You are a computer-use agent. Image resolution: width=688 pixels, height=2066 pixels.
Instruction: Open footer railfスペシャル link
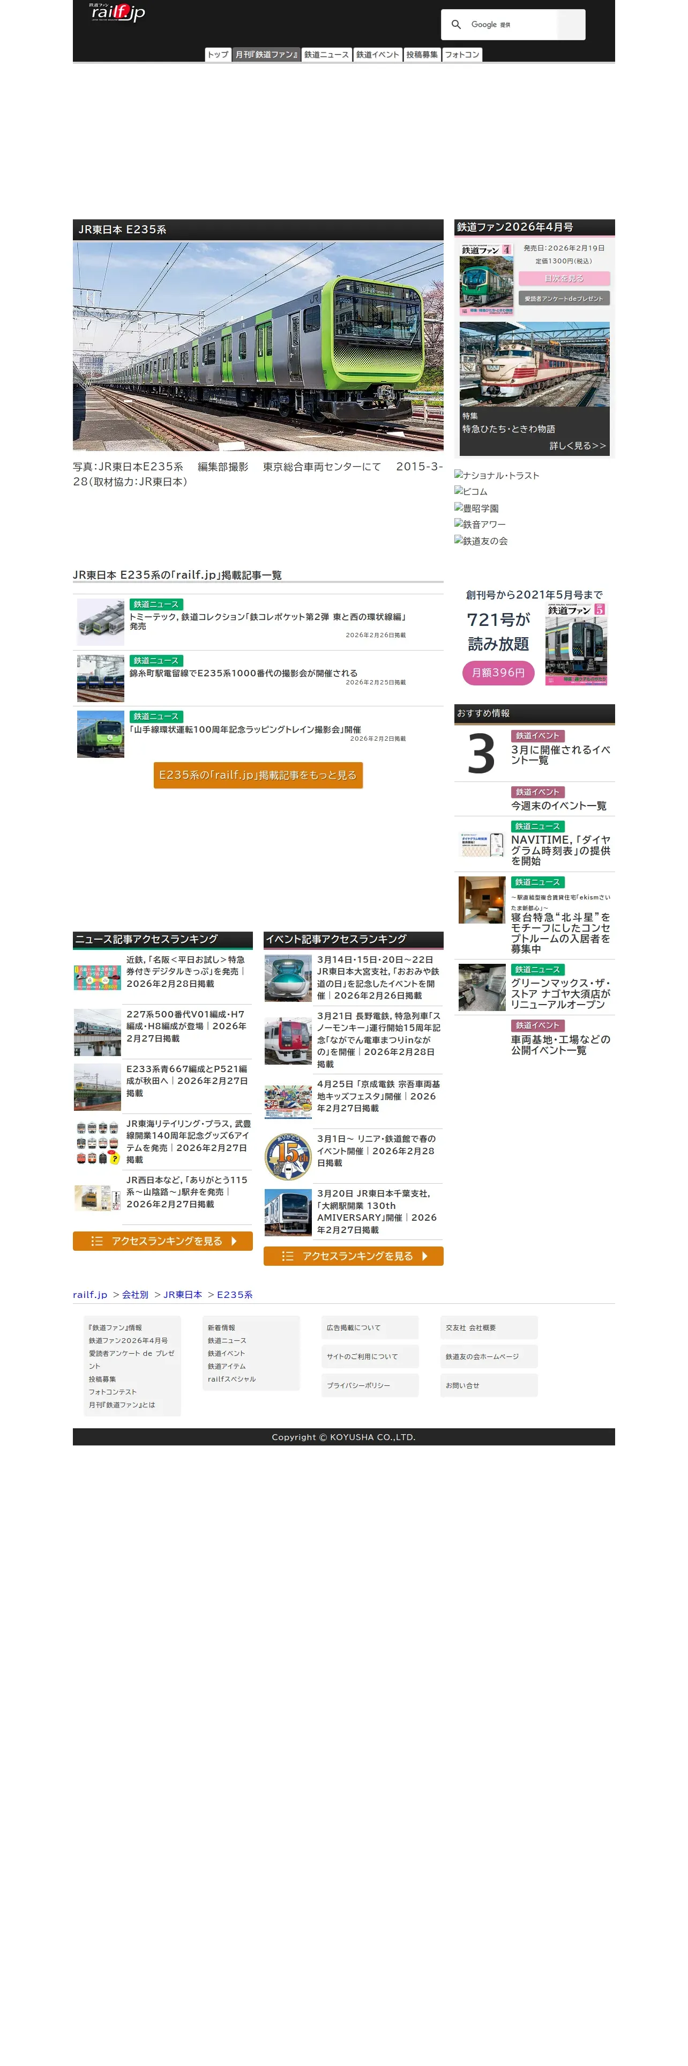(x=231, y=1378)
